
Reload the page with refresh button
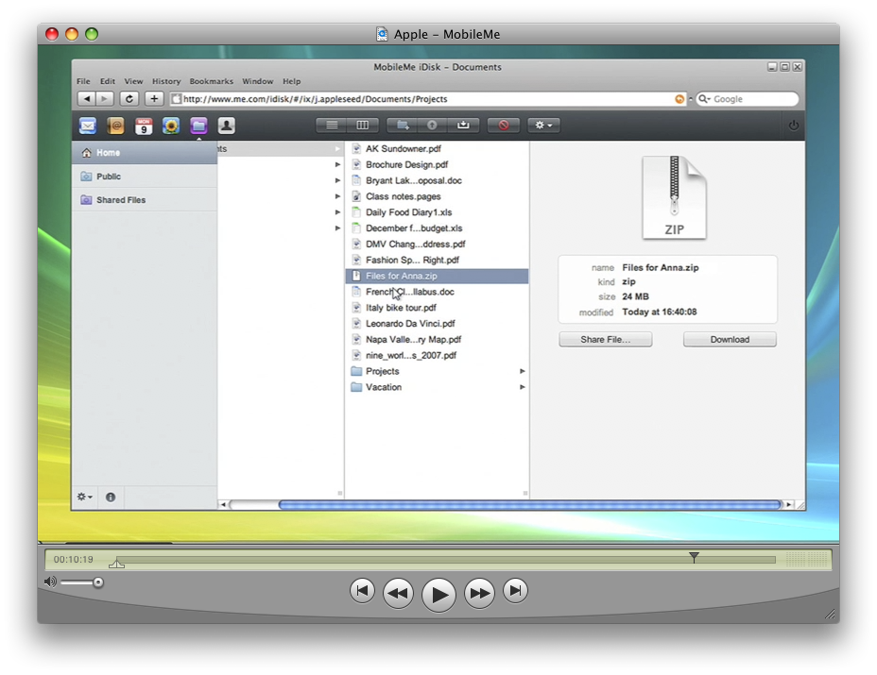pyautogui.click(x=129, y=99)
